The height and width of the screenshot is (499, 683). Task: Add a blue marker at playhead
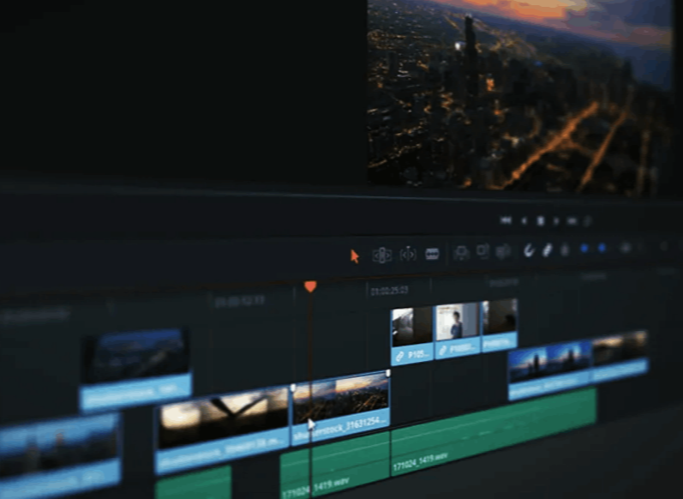point(602,248)
